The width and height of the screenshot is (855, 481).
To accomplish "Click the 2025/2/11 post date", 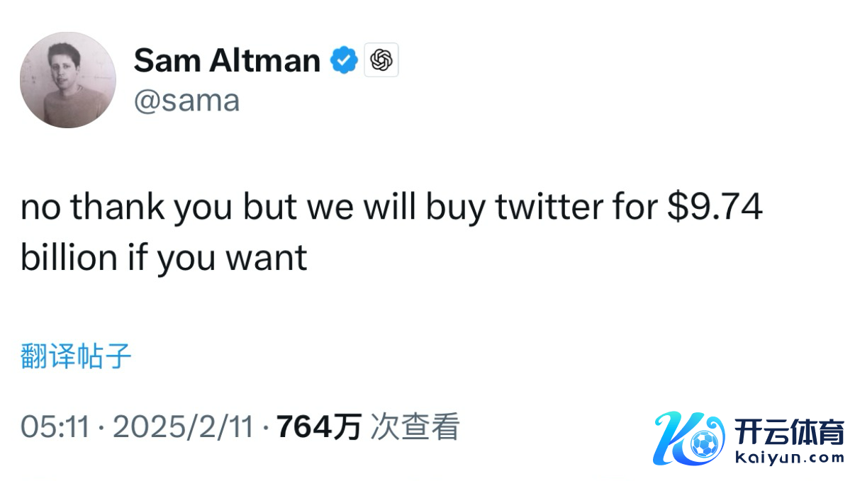I will coord(183,427).
